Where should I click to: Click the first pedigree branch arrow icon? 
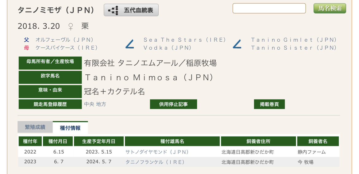point(129,44)
